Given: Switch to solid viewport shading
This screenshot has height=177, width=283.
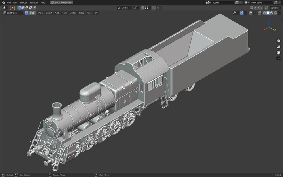Looking at the screenshot, I should pyautogui.click(x=268, y=13).
